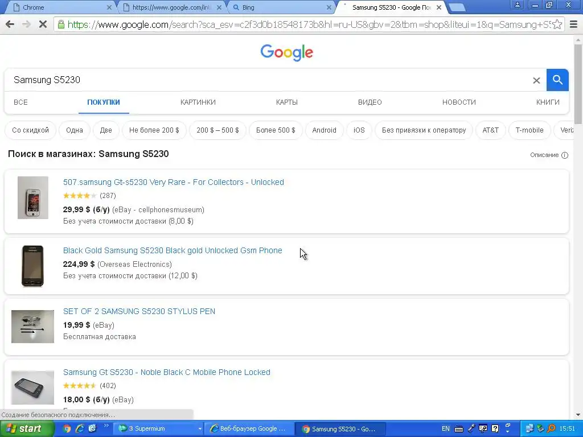
Task: Open the Описание info icon
Action: tap(564, 155)
